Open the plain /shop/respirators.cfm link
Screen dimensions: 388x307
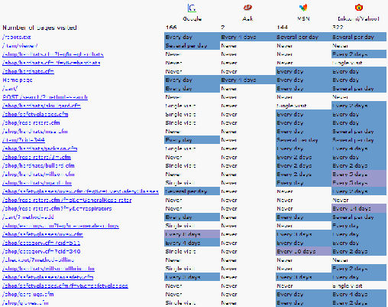[31, 122]
